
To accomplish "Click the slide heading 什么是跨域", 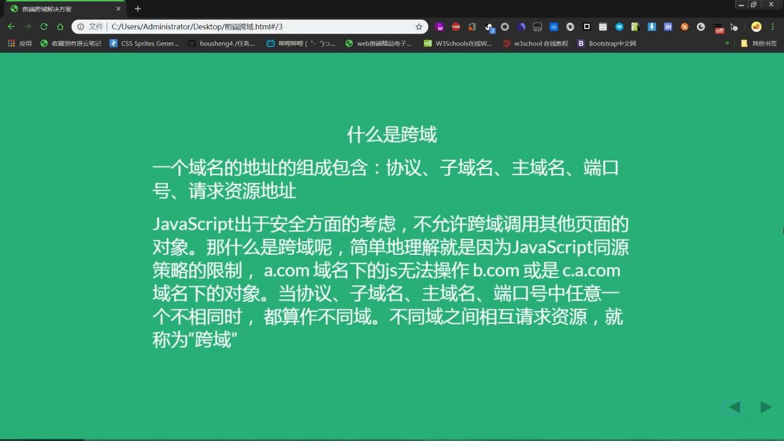I will [x=392, y=135].
